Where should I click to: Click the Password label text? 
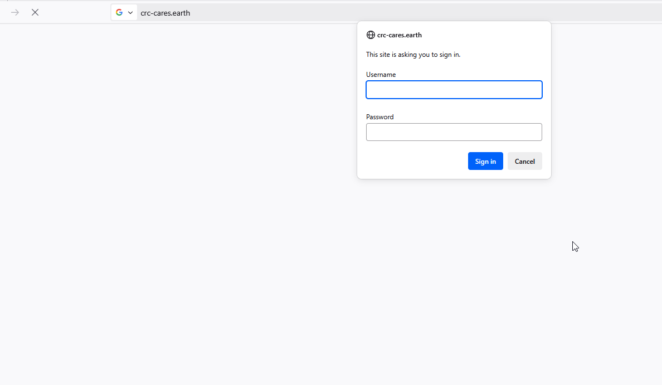tap(379, 117)
